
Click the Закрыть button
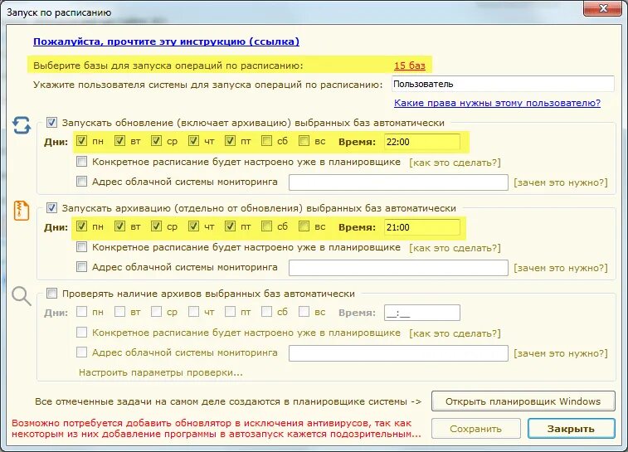(x=571, y=429)
